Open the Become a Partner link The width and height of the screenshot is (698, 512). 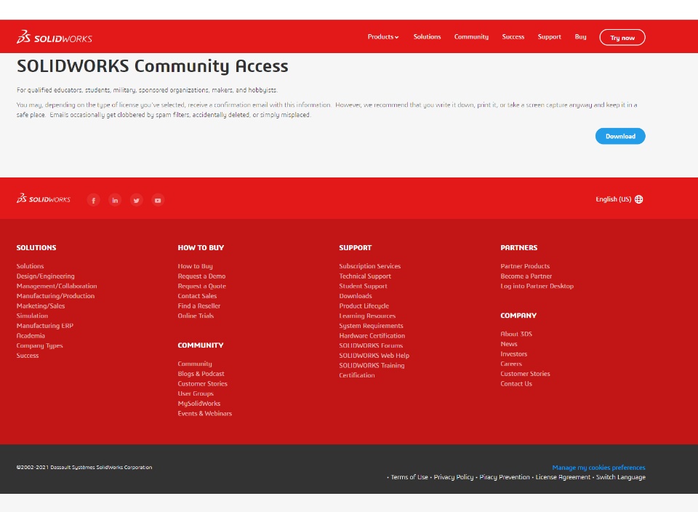click(x=526, y=276)
